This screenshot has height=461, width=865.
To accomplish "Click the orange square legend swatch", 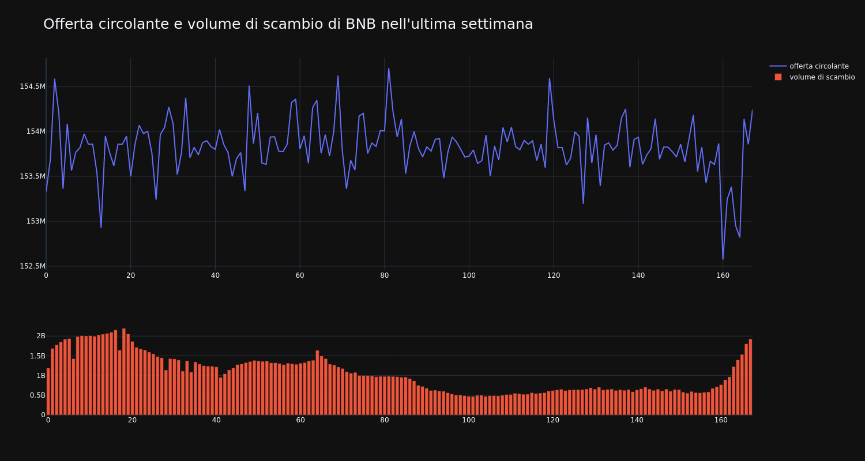I will pos(778,77).
